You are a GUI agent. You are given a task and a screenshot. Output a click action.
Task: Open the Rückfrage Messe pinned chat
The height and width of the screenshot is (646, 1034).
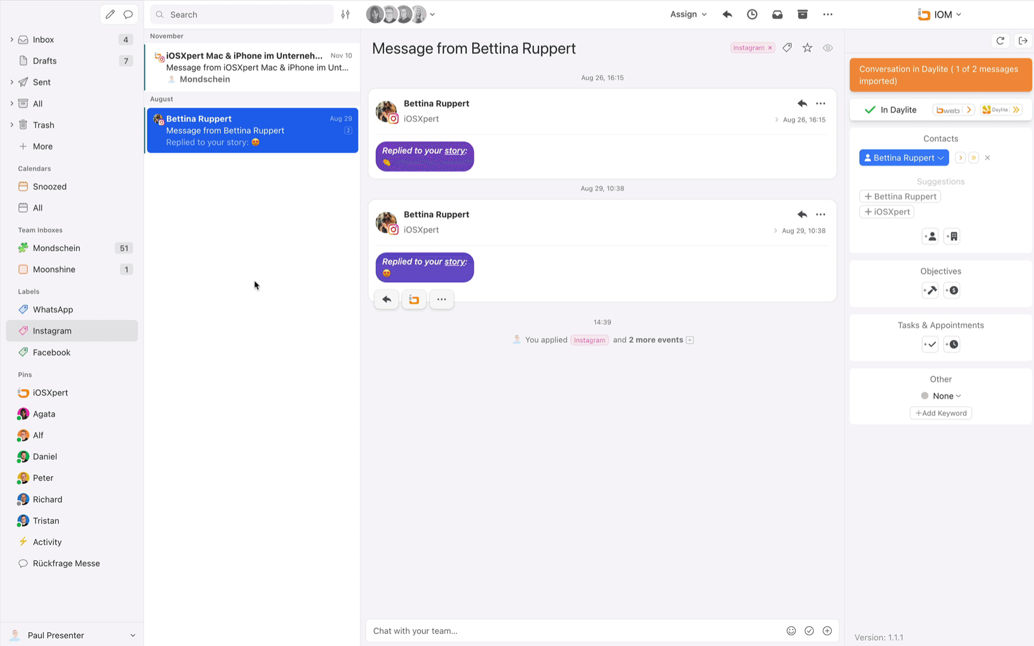72,563
